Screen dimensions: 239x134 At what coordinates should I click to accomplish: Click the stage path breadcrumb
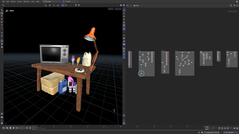[136, 6]
